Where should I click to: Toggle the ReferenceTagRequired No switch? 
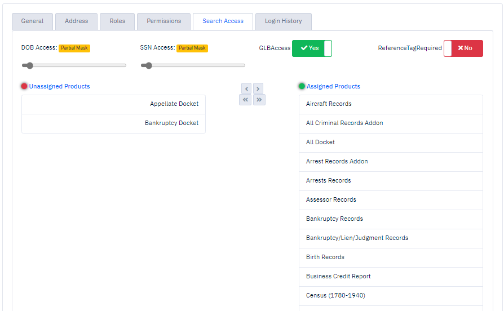(x=463, y=48)
